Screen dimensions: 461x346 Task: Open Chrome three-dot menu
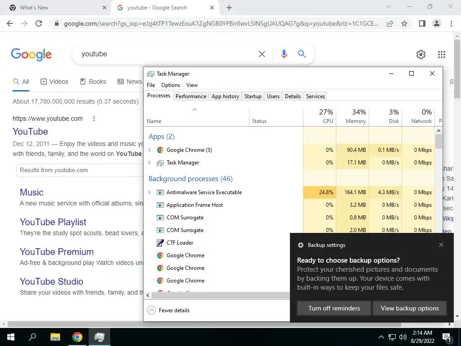(x=451, y=23)
